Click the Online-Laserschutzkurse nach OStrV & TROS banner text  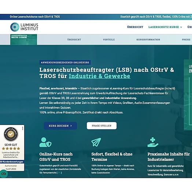point(35,16)
